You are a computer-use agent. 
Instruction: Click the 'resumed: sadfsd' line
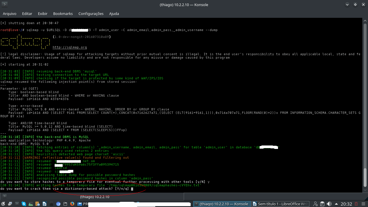click(33, 168)
